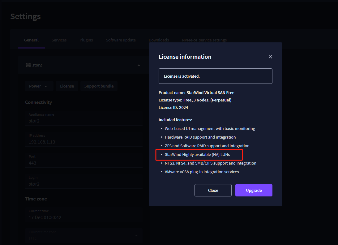The width and height of the screenshot is (338, 245).
Task: Click the Support bundle button
Action: [x=99, y=86]
